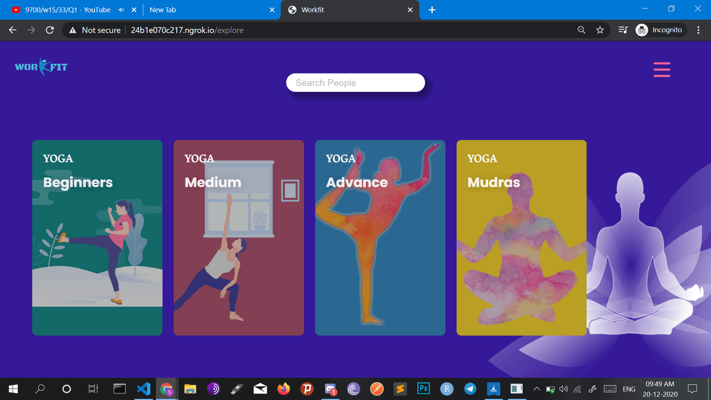Open the Yoga Beginners card

click(97, 238)
